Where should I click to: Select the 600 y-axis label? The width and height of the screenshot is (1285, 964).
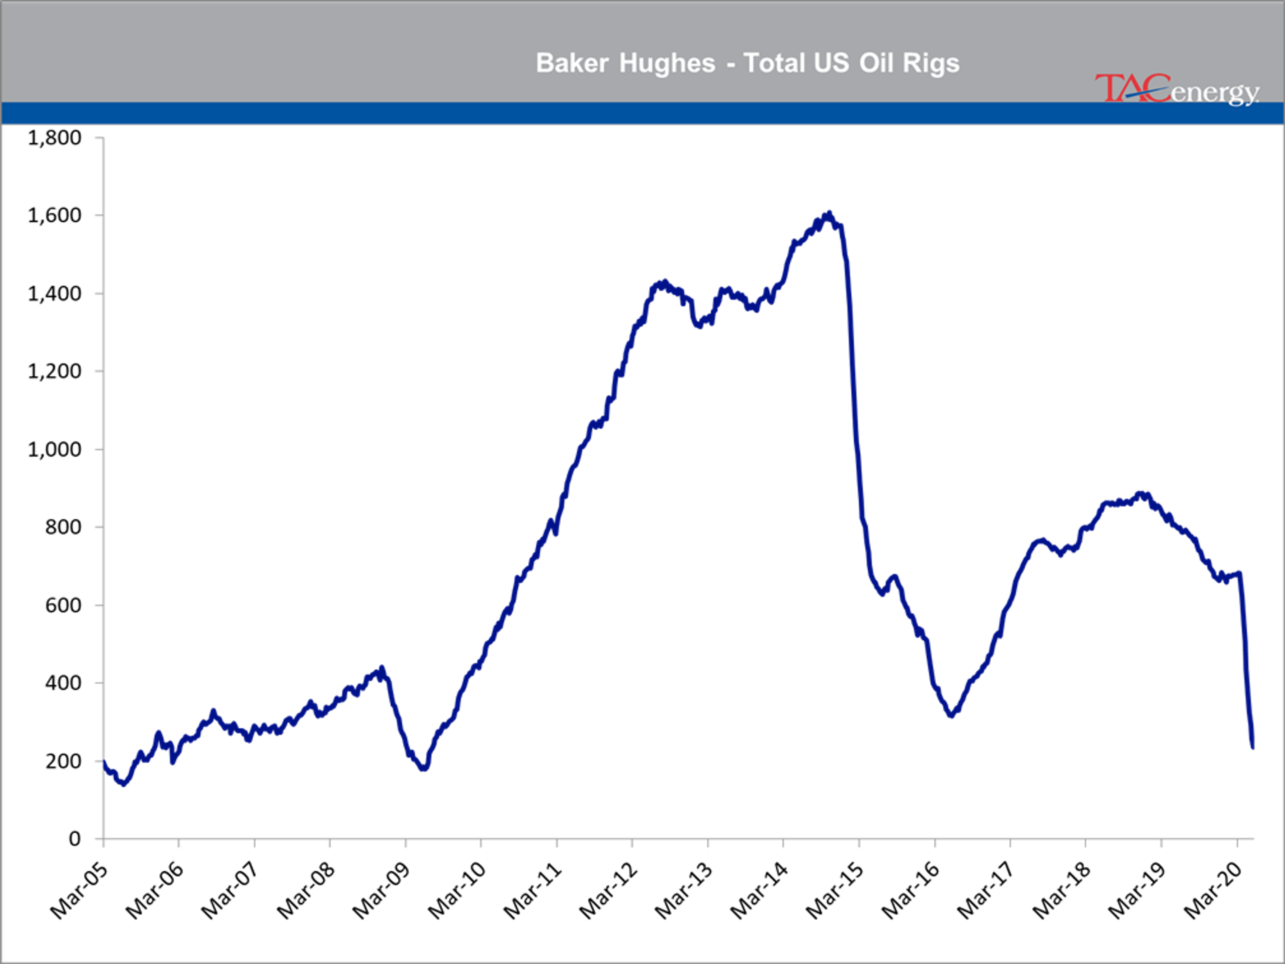pyautogui.click(x=63, y=605)
